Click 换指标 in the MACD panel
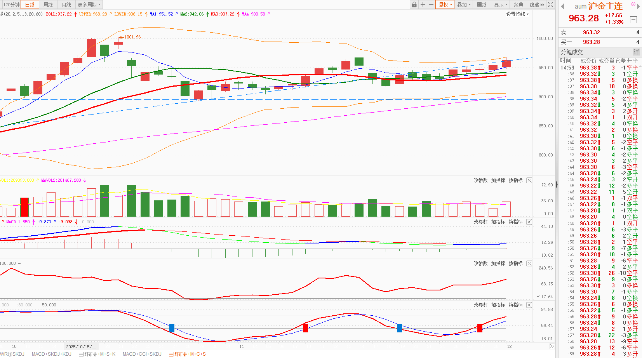642x358 pixels. 515,222
